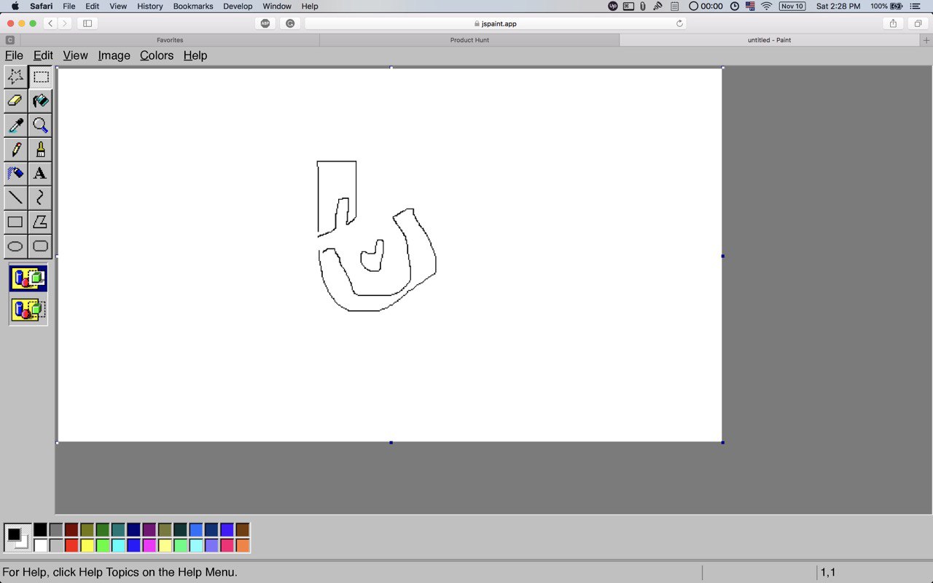
Task: Choose the Eraser tool
Action: (15, 101)
